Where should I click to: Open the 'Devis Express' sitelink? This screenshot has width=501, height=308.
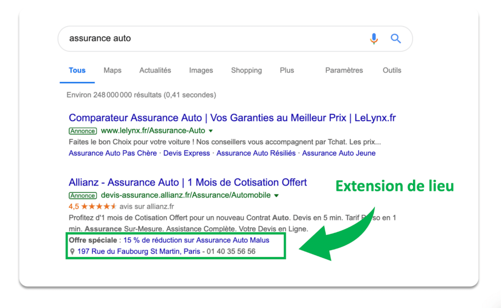[x=186, y=153]
